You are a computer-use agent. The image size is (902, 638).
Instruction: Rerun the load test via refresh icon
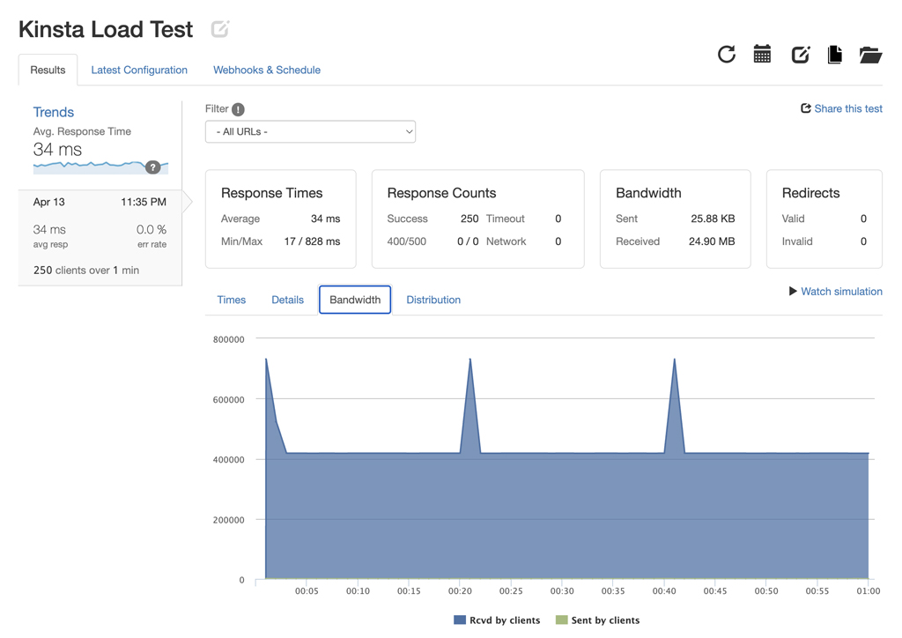[x=726, y=54]
